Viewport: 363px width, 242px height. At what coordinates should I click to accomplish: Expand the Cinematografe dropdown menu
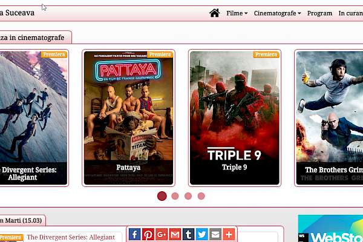[x=277, y=13]
